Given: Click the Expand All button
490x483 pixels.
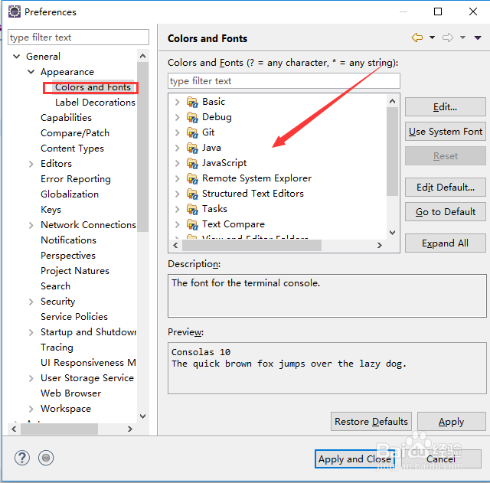Looking at the screenshot, I should 445,243.
